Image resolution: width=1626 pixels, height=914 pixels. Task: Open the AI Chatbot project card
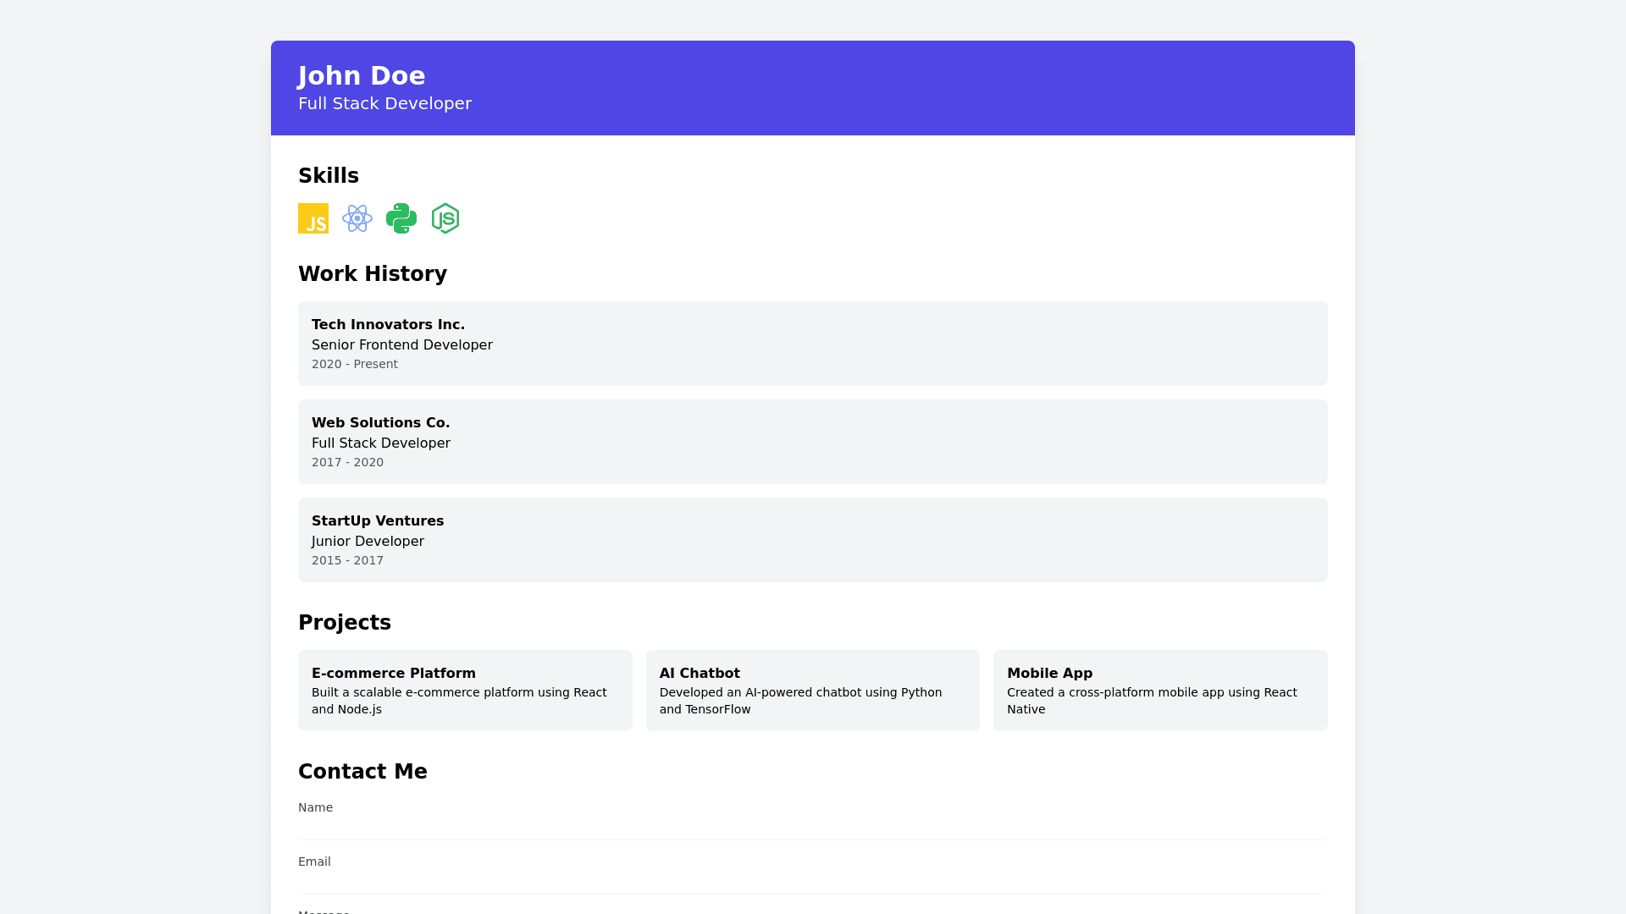click(812, 691)
